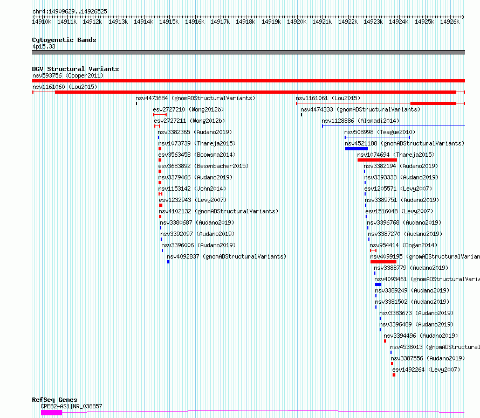Click esv2727211 (Wong2012b) label

point(189,121)
